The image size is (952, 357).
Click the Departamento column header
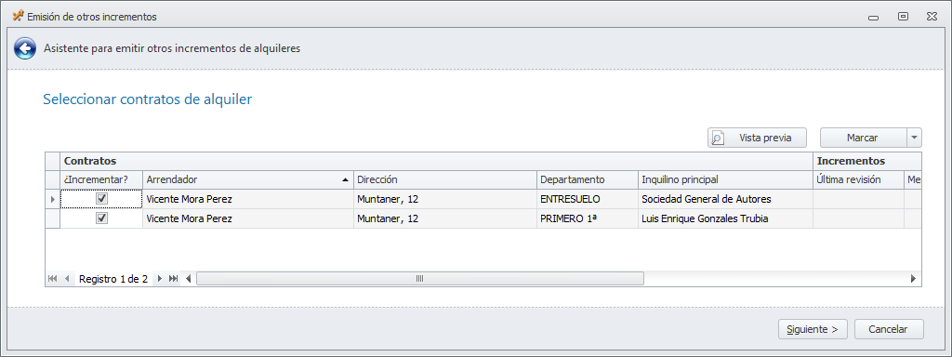click(588, 179)
